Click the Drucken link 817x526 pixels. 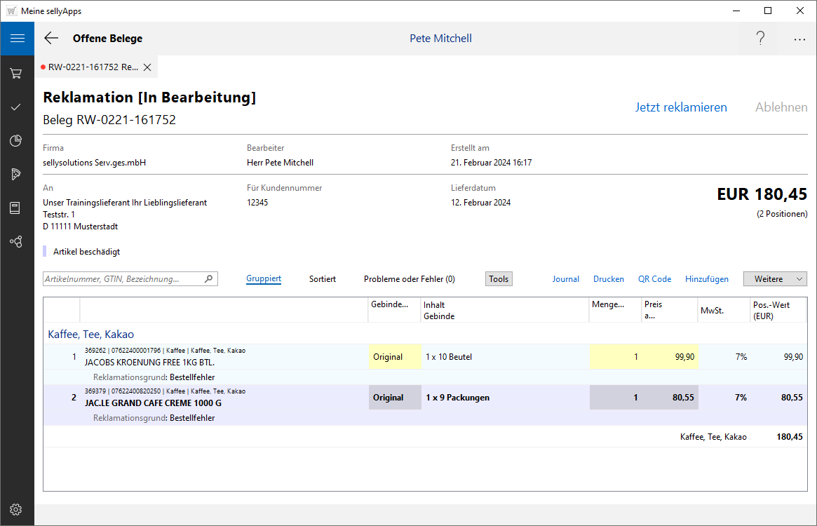click(609, 279)
